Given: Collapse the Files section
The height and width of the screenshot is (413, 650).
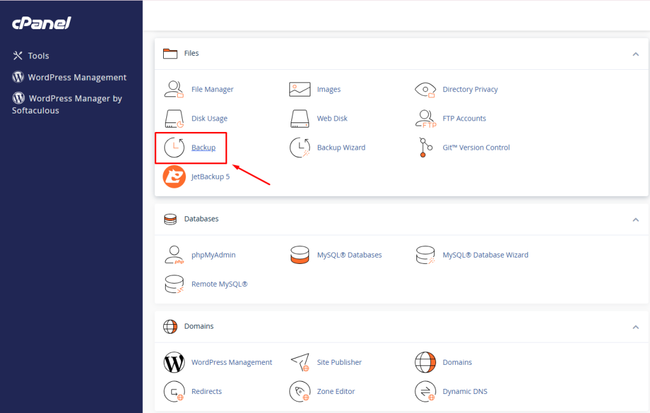Looking at the screenshot, I should point(635,54).
